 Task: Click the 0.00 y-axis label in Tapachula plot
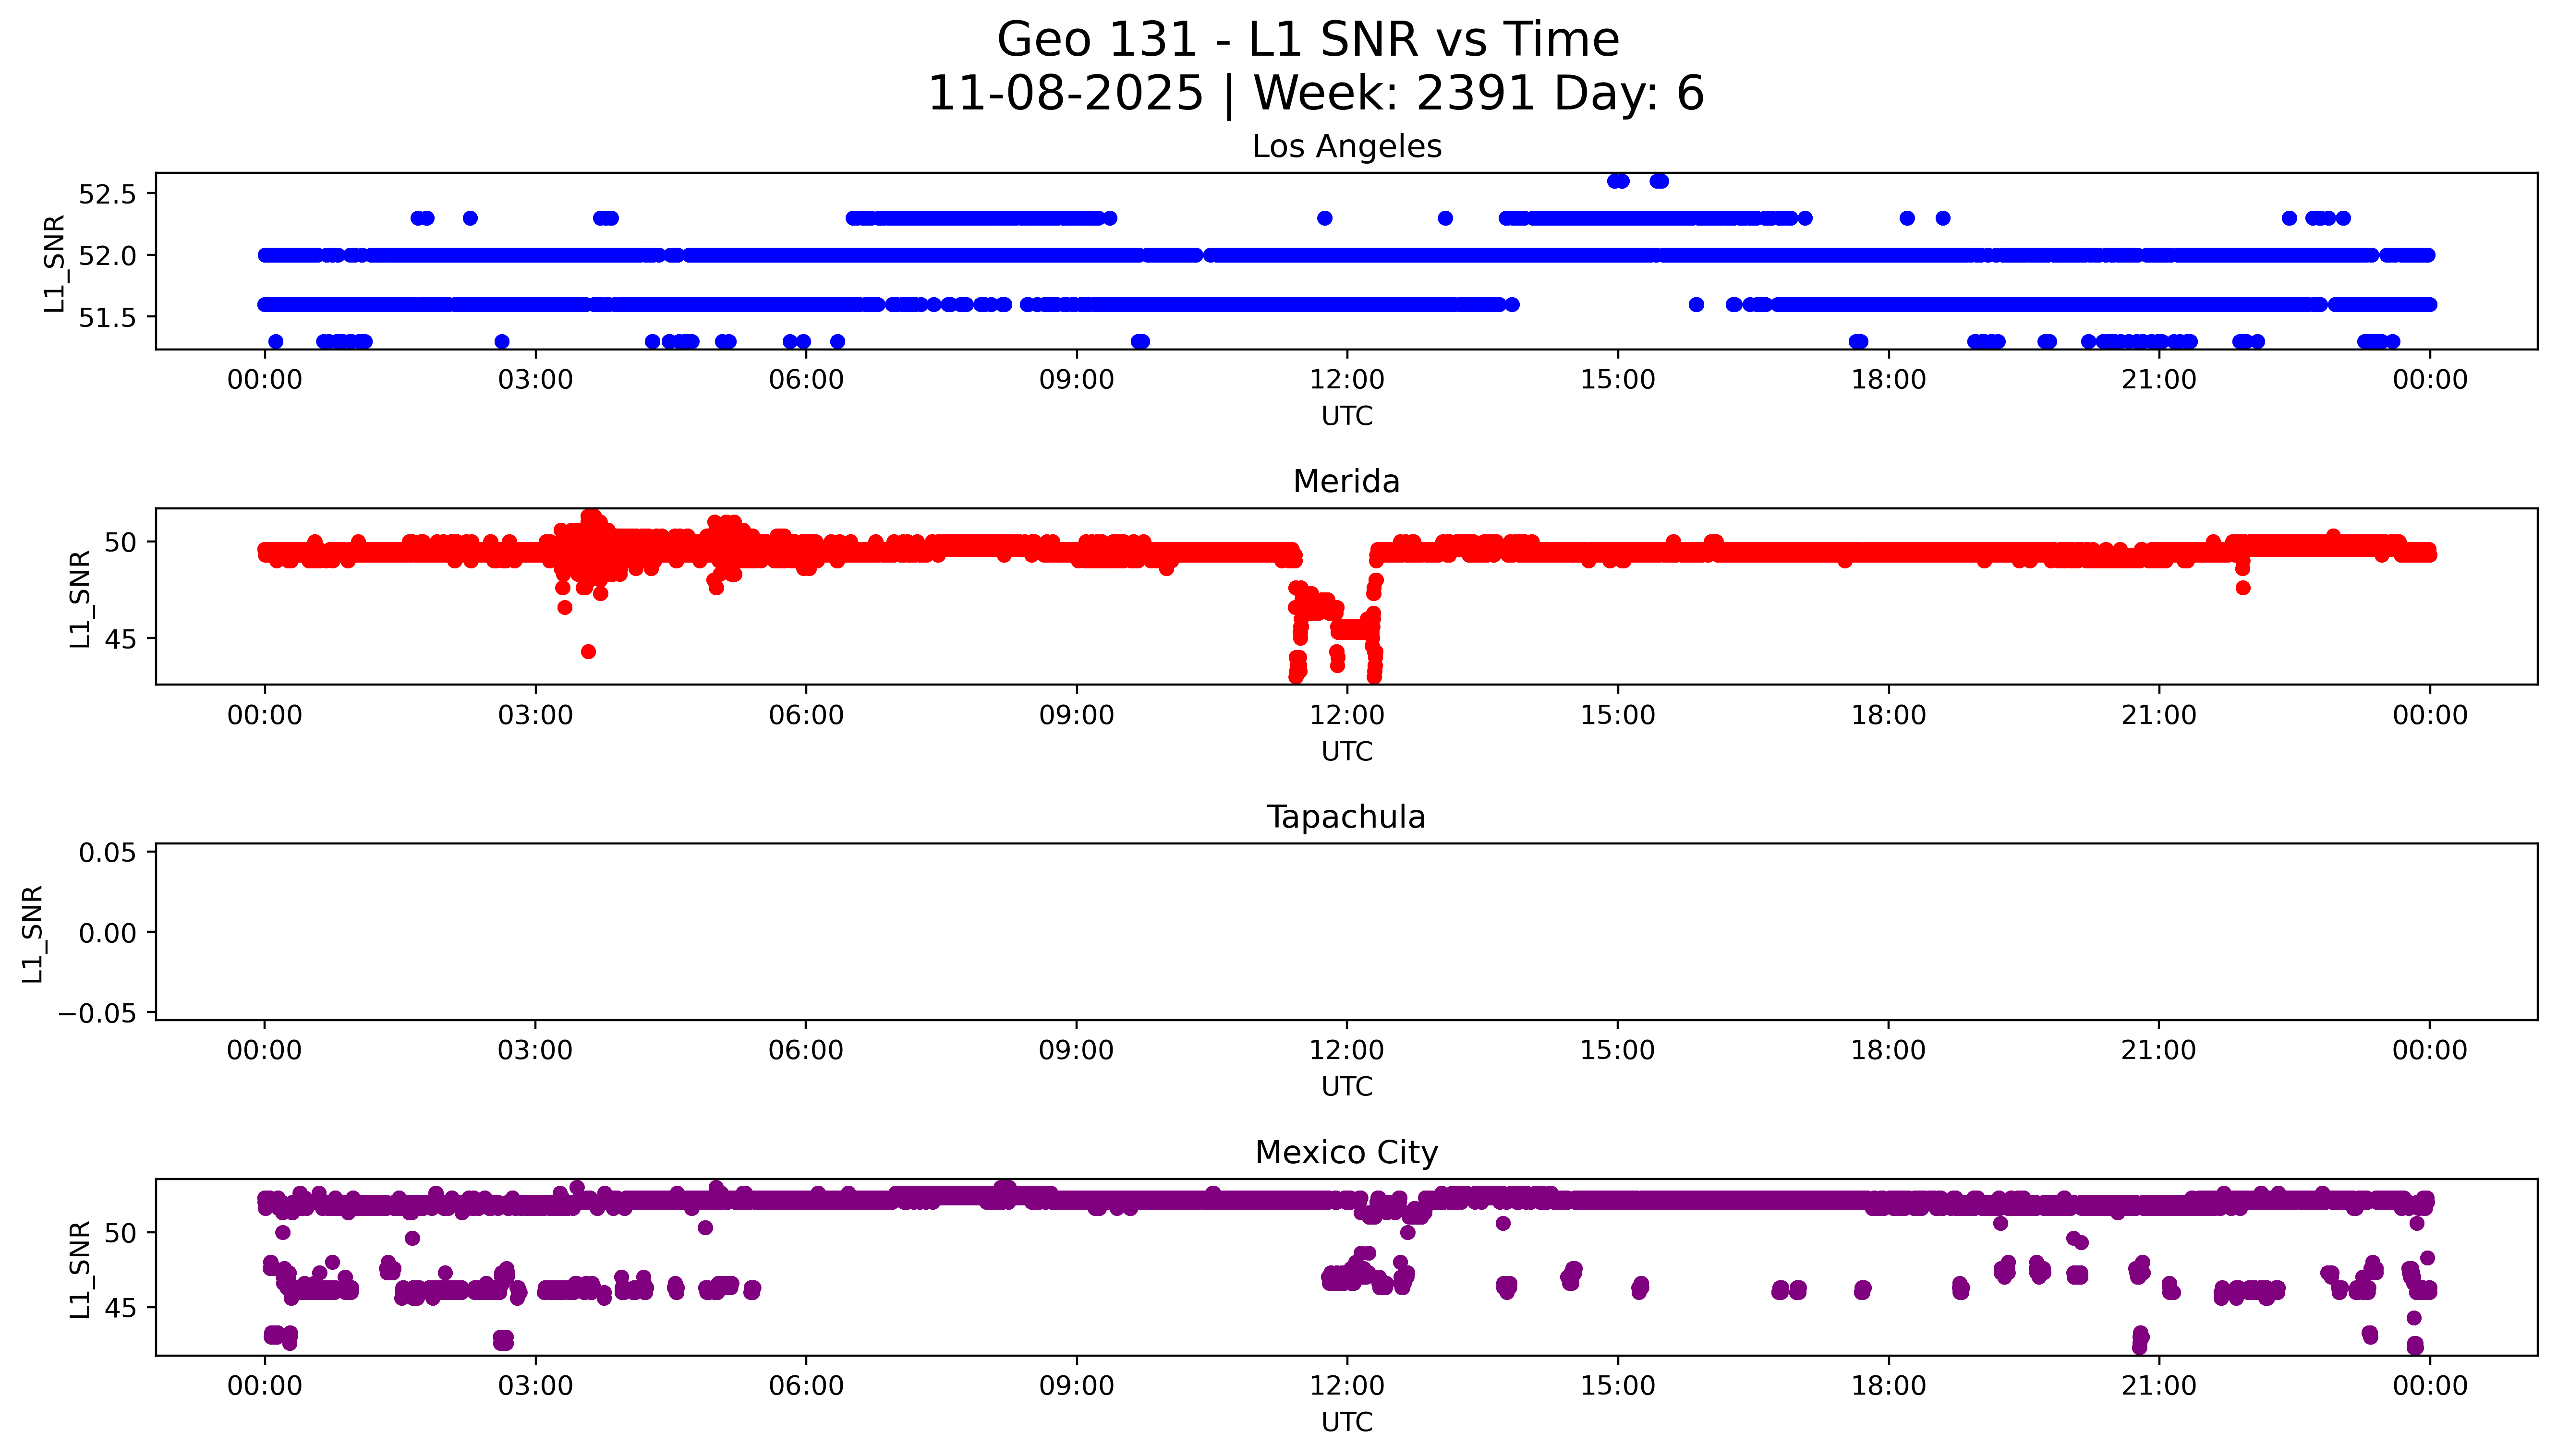click(x=107, y=933)
